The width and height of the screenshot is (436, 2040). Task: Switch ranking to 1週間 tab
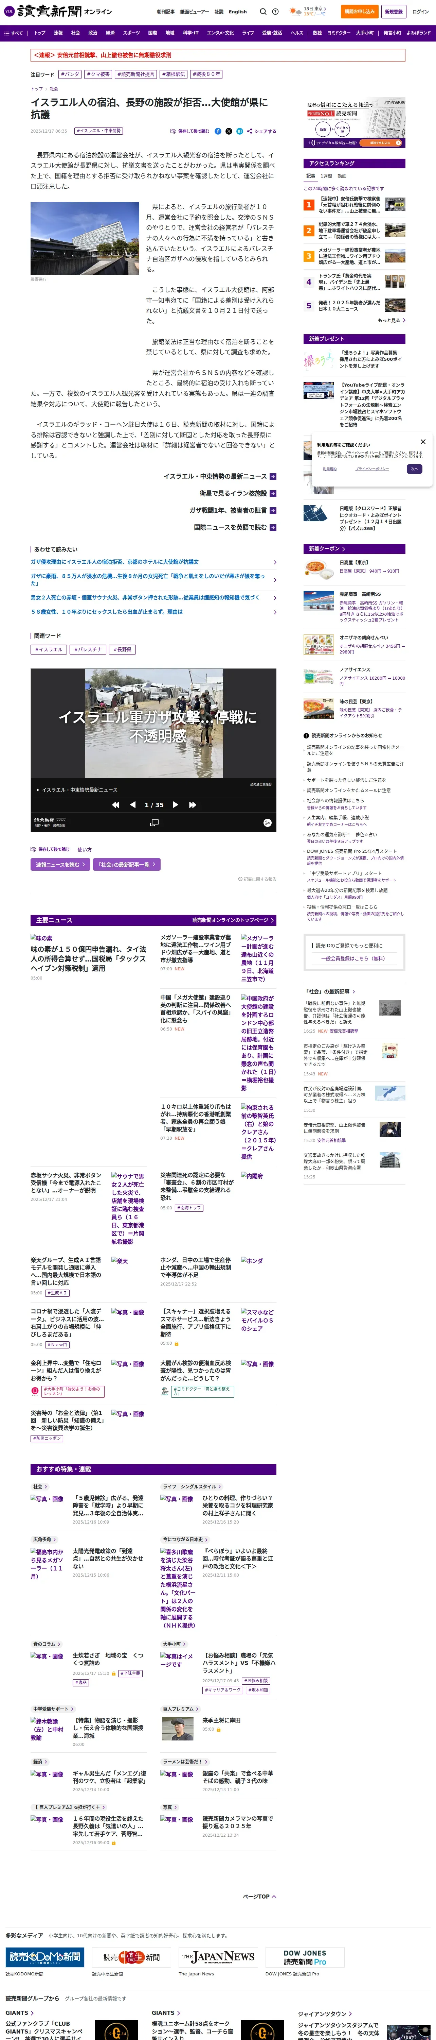(326, 176)
